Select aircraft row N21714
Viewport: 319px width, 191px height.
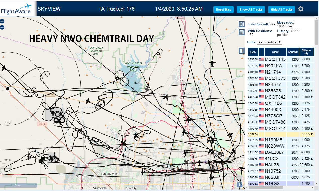coord(281,72)
